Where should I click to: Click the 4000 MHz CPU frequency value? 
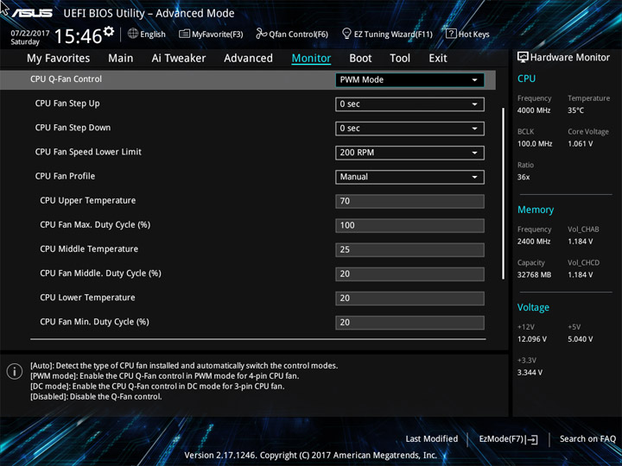(x=534, y=110)
